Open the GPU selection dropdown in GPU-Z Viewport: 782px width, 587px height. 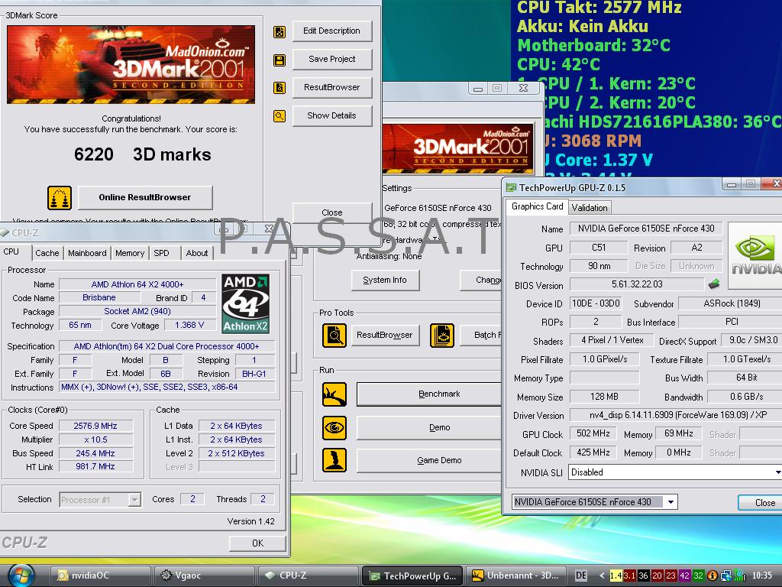(671, 502)
